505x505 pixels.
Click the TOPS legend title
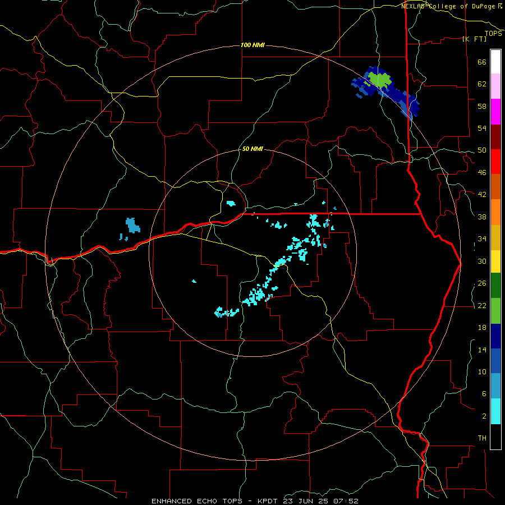493,34
